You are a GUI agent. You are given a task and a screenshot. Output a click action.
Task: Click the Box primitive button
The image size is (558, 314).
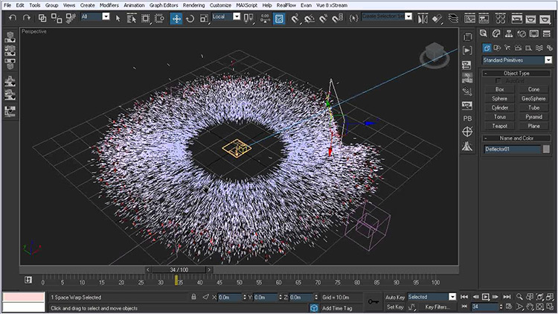pos(500,89)
